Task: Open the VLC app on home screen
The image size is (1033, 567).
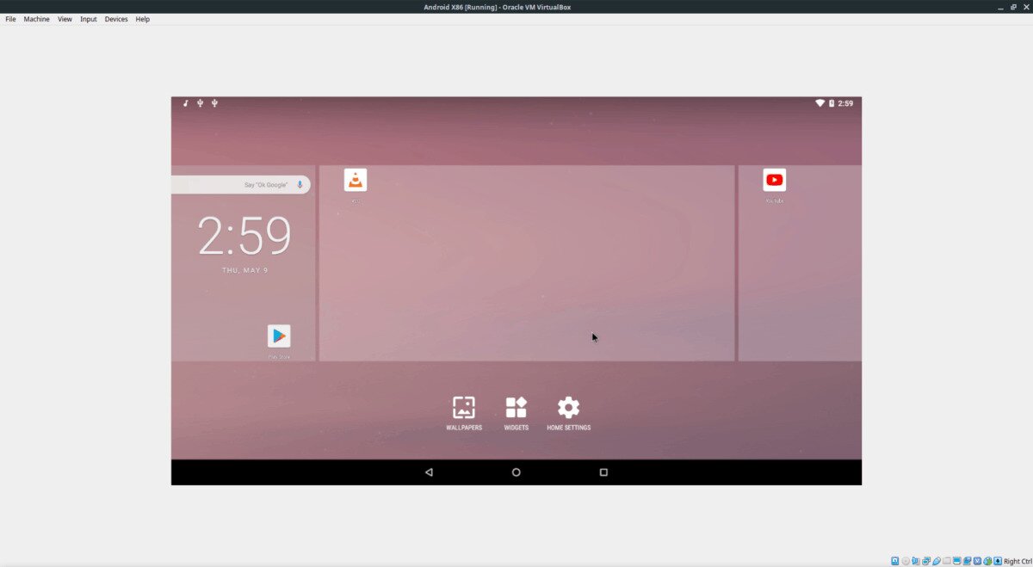Action: click(356, 180)
